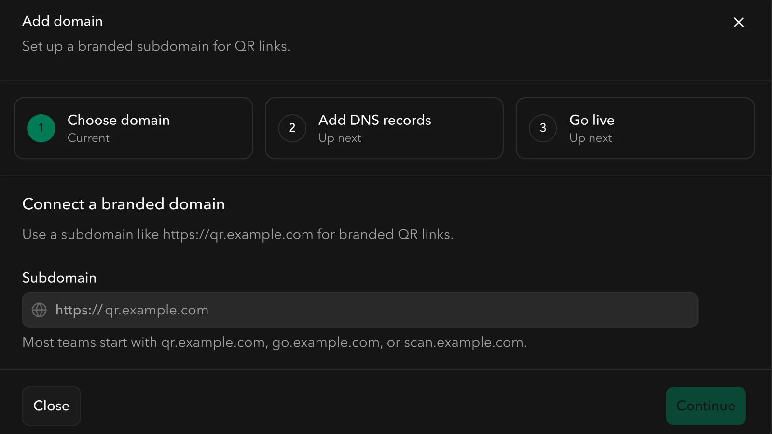Select the Choose domain step
Image resolution: width=772 pixels, height=434 pixels.
pos(133,128)
